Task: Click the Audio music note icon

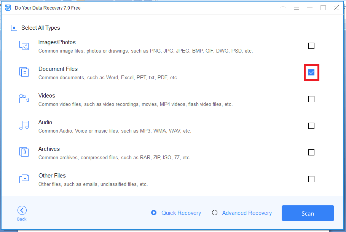Action: click(x=24, y=125)
